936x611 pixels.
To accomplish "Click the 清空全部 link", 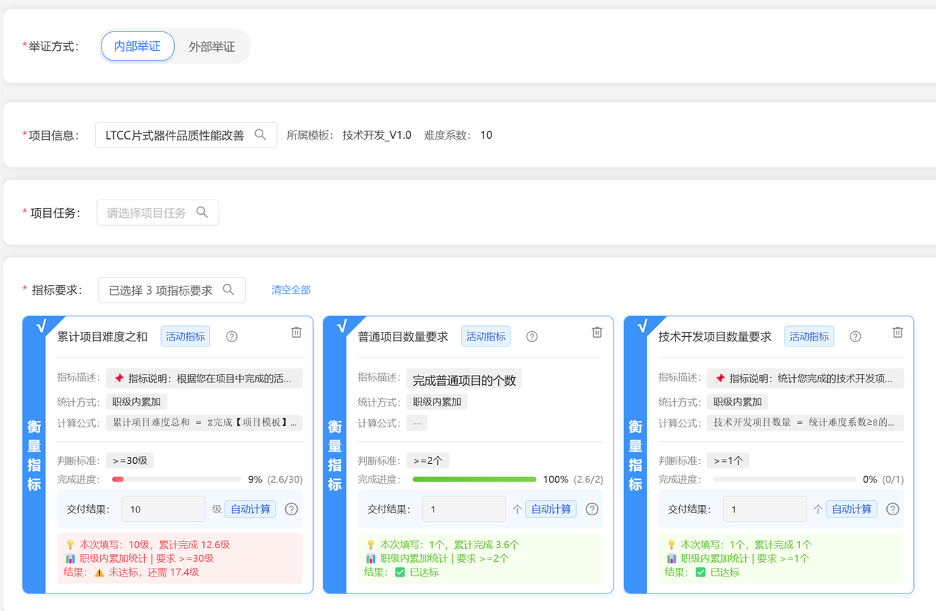I will click(x=290, y=289).
